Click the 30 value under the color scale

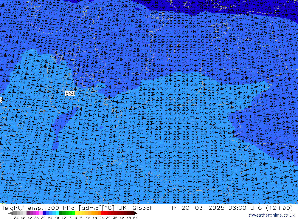click(108, 218)
